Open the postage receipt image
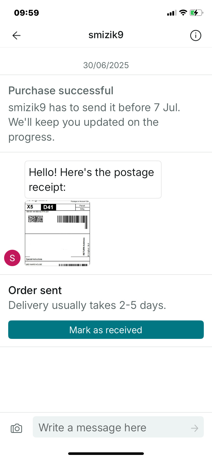 coord(57,233)
